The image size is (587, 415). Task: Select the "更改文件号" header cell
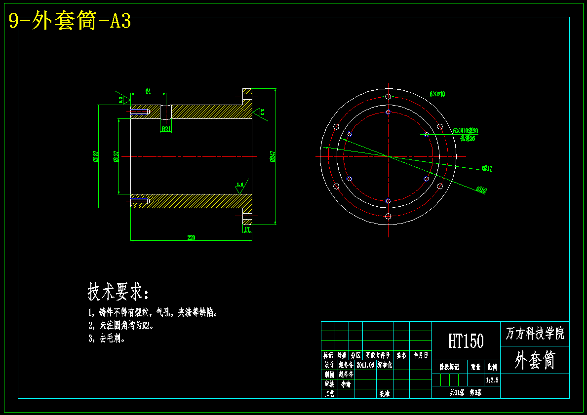pyautogui.click(x=378, y=355)
